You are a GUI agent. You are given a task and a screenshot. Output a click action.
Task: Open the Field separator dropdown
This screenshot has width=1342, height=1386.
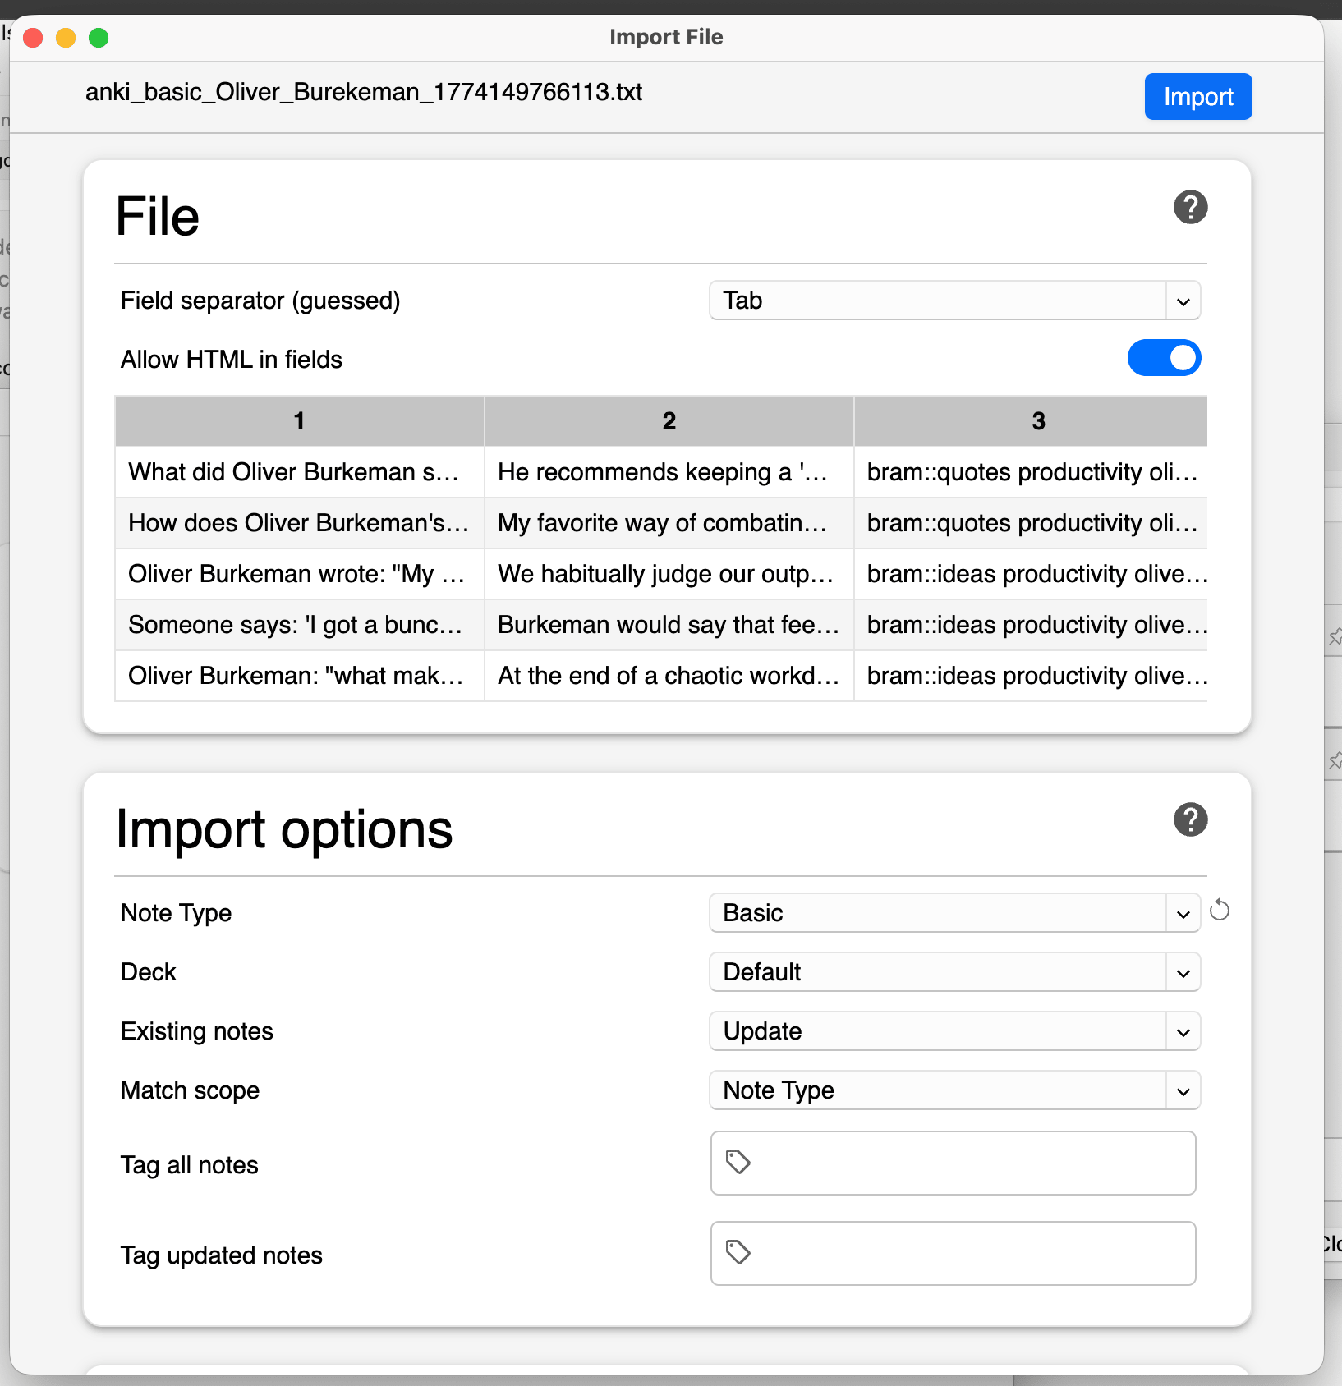pyautogui.click(x=954, y=301)
